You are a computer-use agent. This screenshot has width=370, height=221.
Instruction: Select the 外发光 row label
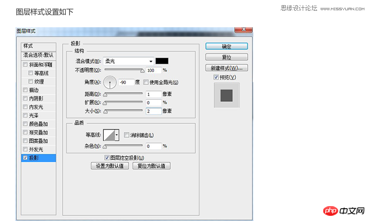pyautogui.click(x=36, y=150)
